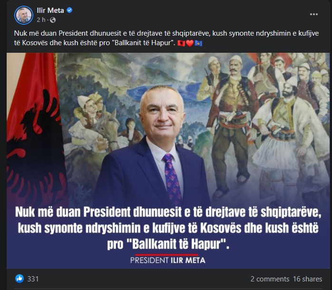Click the red heart emoji in the post text
This screenshot has height=290, width=332.
pyautogui.click(x=189, y=43)
